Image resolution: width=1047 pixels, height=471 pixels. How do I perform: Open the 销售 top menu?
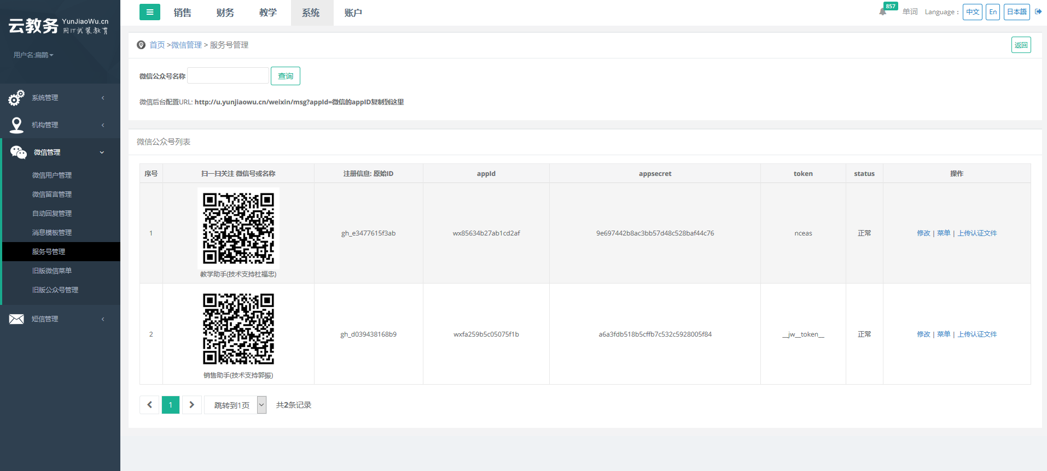pos(183,13)
